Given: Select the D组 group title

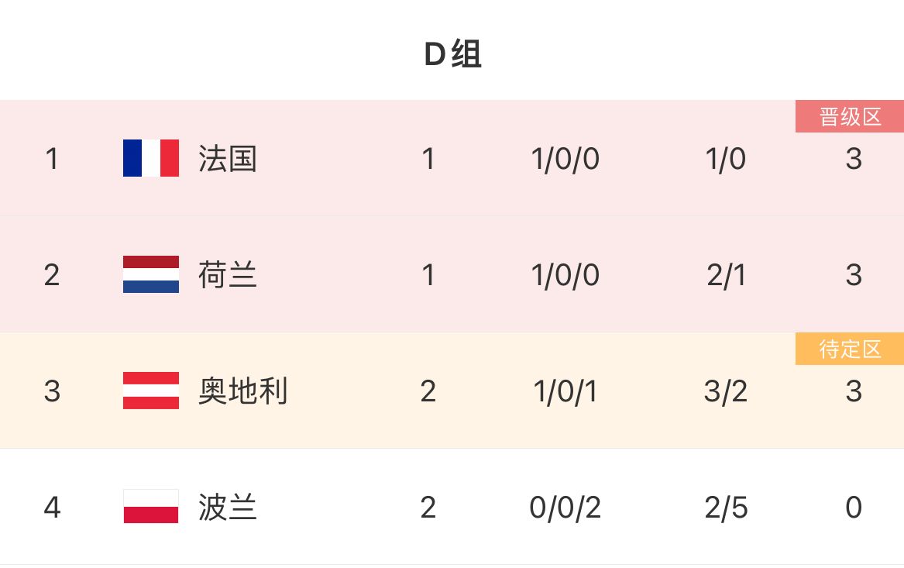Looking at the screenshot, I should pyautogui.click(x=452, y=55).
